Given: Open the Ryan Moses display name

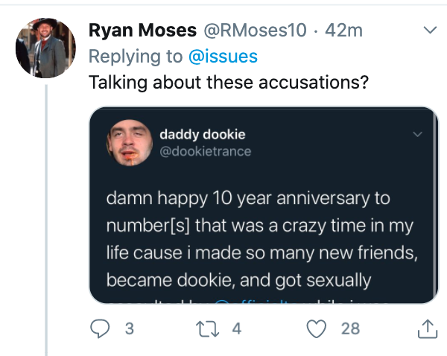Looking at the screenshot, I should (x=142, y=30).
